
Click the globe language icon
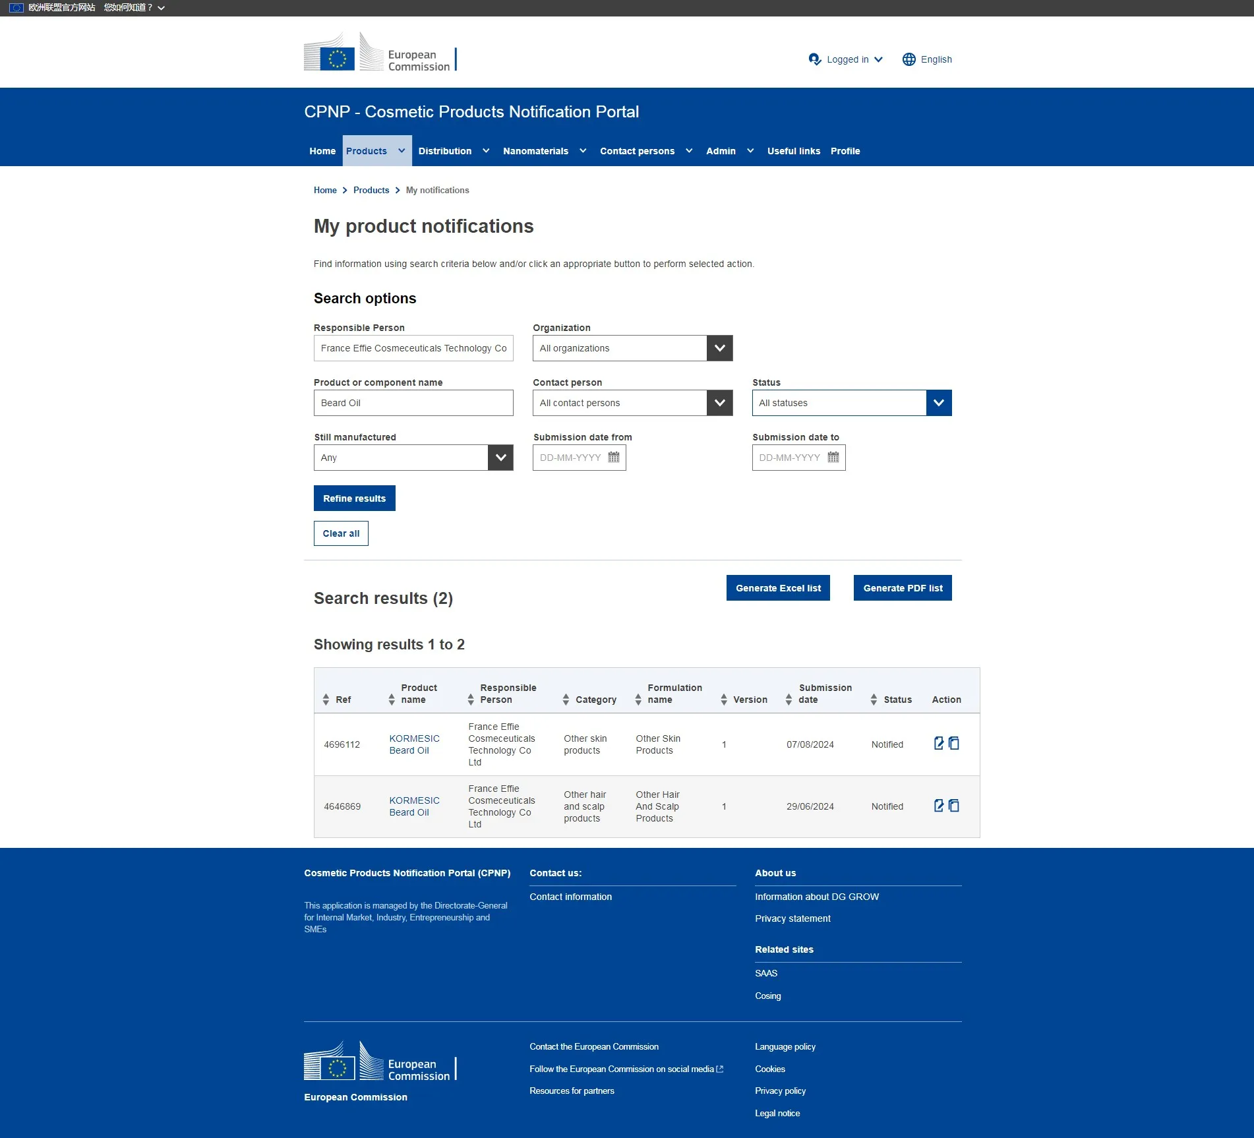click(909, 59)
